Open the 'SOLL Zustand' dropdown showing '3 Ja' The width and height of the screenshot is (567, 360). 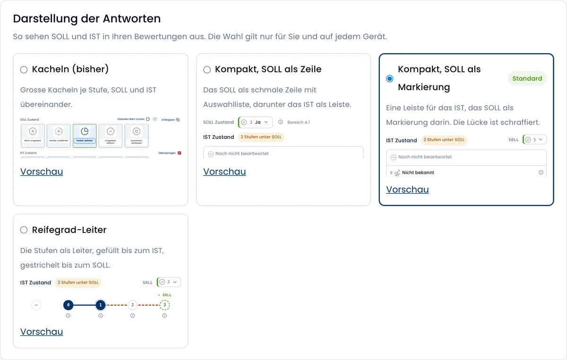coord(255,122)
